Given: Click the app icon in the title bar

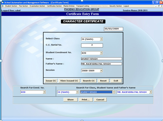Looking at the screenshot, I should point(3,3).
